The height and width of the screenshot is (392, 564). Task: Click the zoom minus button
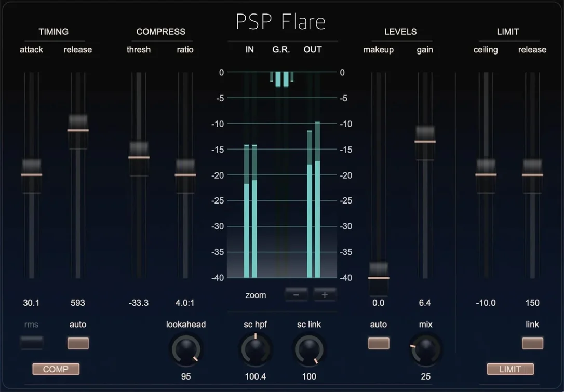pos(296,295)
